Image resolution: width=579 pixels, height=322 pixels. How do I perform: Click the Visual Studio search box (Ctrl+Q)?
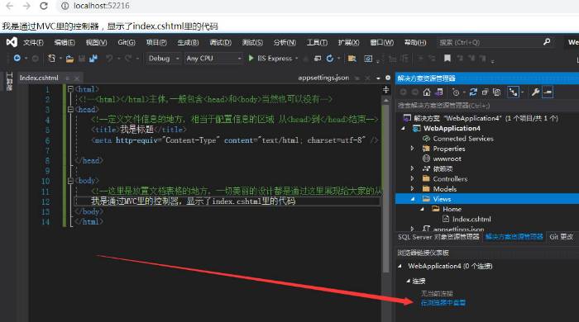495,42
